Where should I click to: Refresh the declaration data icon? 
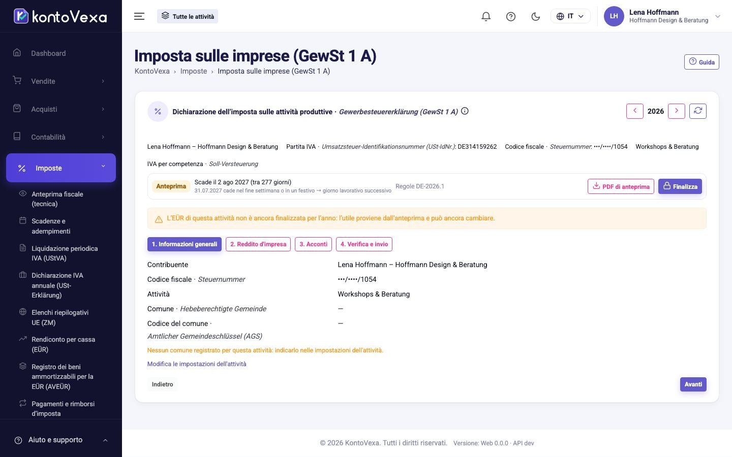click(x=698, y=111)
